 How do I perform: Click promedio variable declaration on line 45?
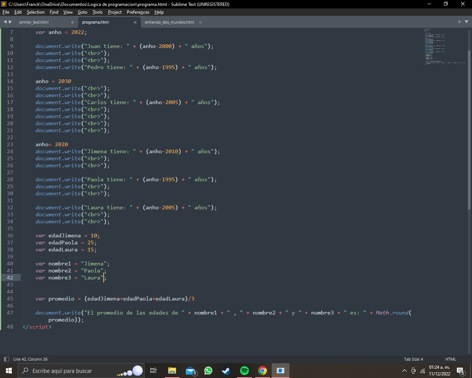(61, 299)
